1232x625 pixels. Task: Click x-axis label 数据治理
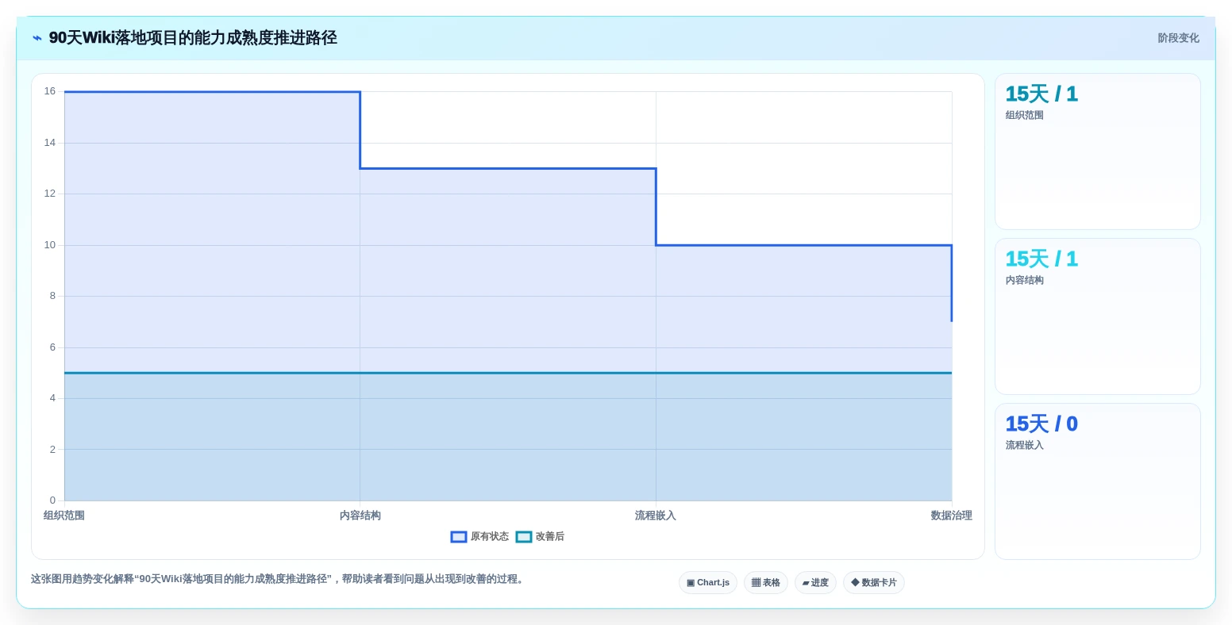[x=952, y=516]
